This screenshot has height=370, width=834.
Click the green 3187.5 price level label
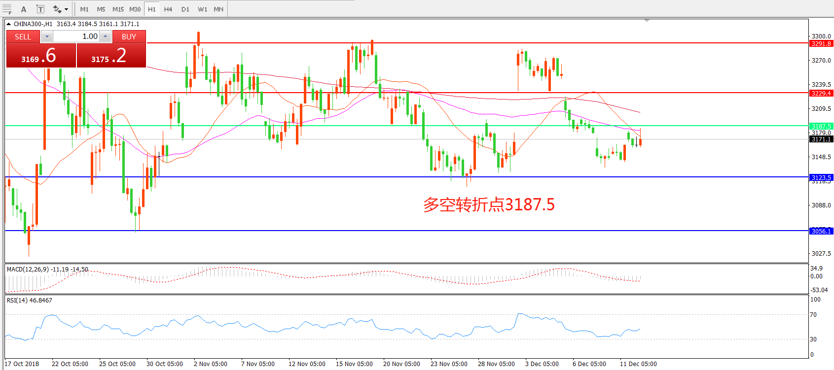pyautogui.click(x=821, y=126)
